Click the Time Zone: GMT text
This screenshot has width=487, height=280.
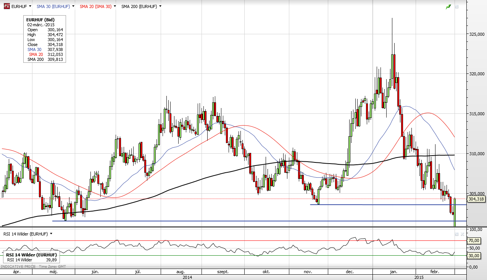[52, 267]
